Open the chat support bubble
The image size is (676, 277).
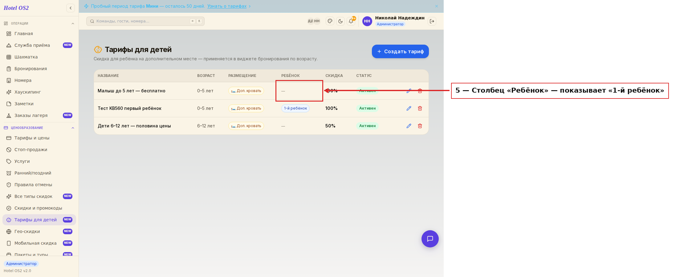(x=430, y=239)
